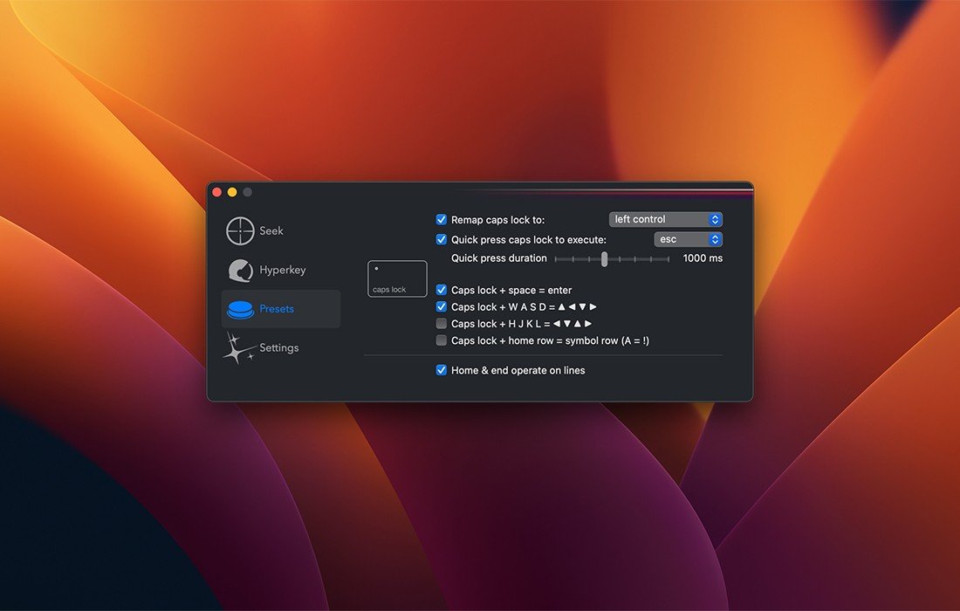Image resolution: width=960 pixels, height=611 pixels.
Task: Click the Seek crosshair icon
Action: (x=240, y=231)
